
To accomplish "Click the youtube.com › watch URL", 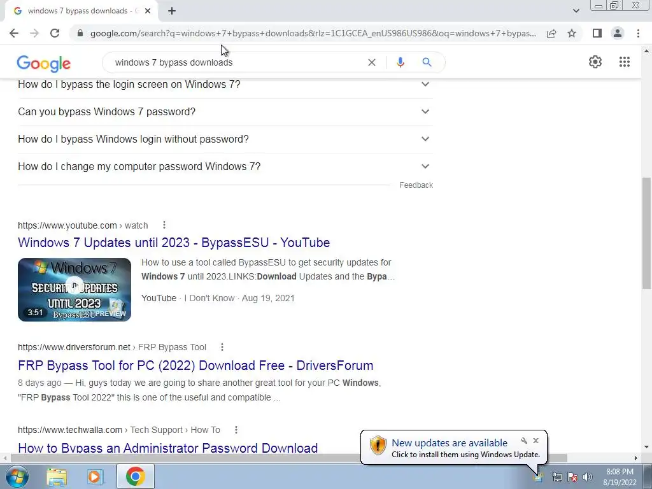I will click(83, 225).
